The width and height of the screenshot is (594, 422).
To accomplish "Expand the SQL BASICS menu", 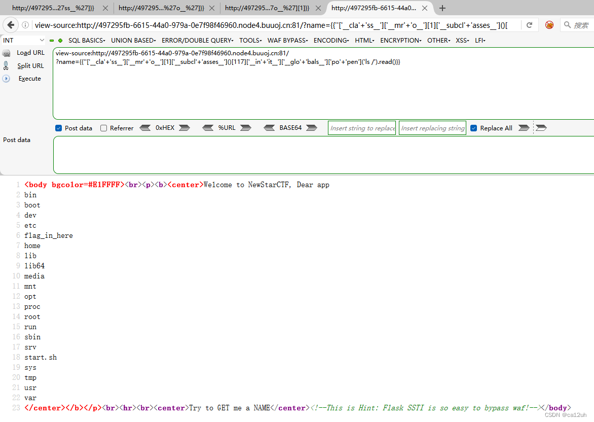I will [x=87, y=40].
